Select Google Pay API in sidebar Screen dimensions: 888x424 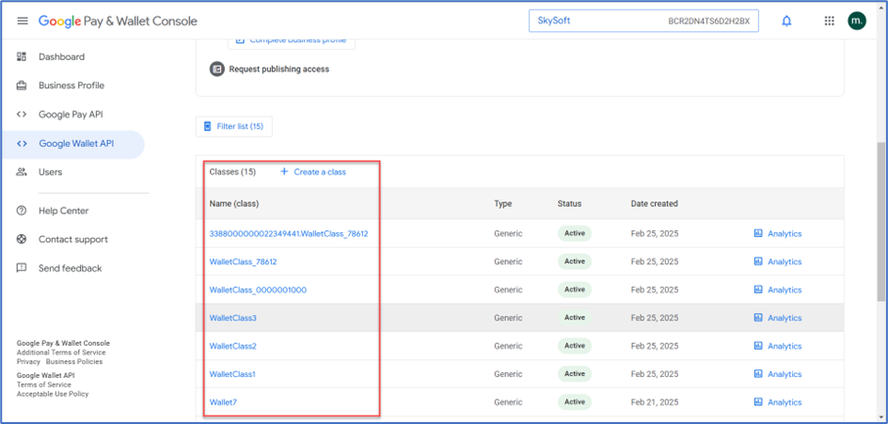tap(71, 115)
